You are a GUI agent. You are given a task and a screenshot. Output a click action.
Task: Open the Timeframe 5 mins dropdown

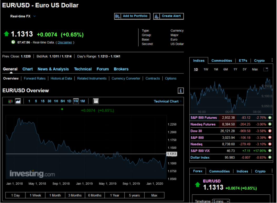pyautogui.click(x=221, y=201)
